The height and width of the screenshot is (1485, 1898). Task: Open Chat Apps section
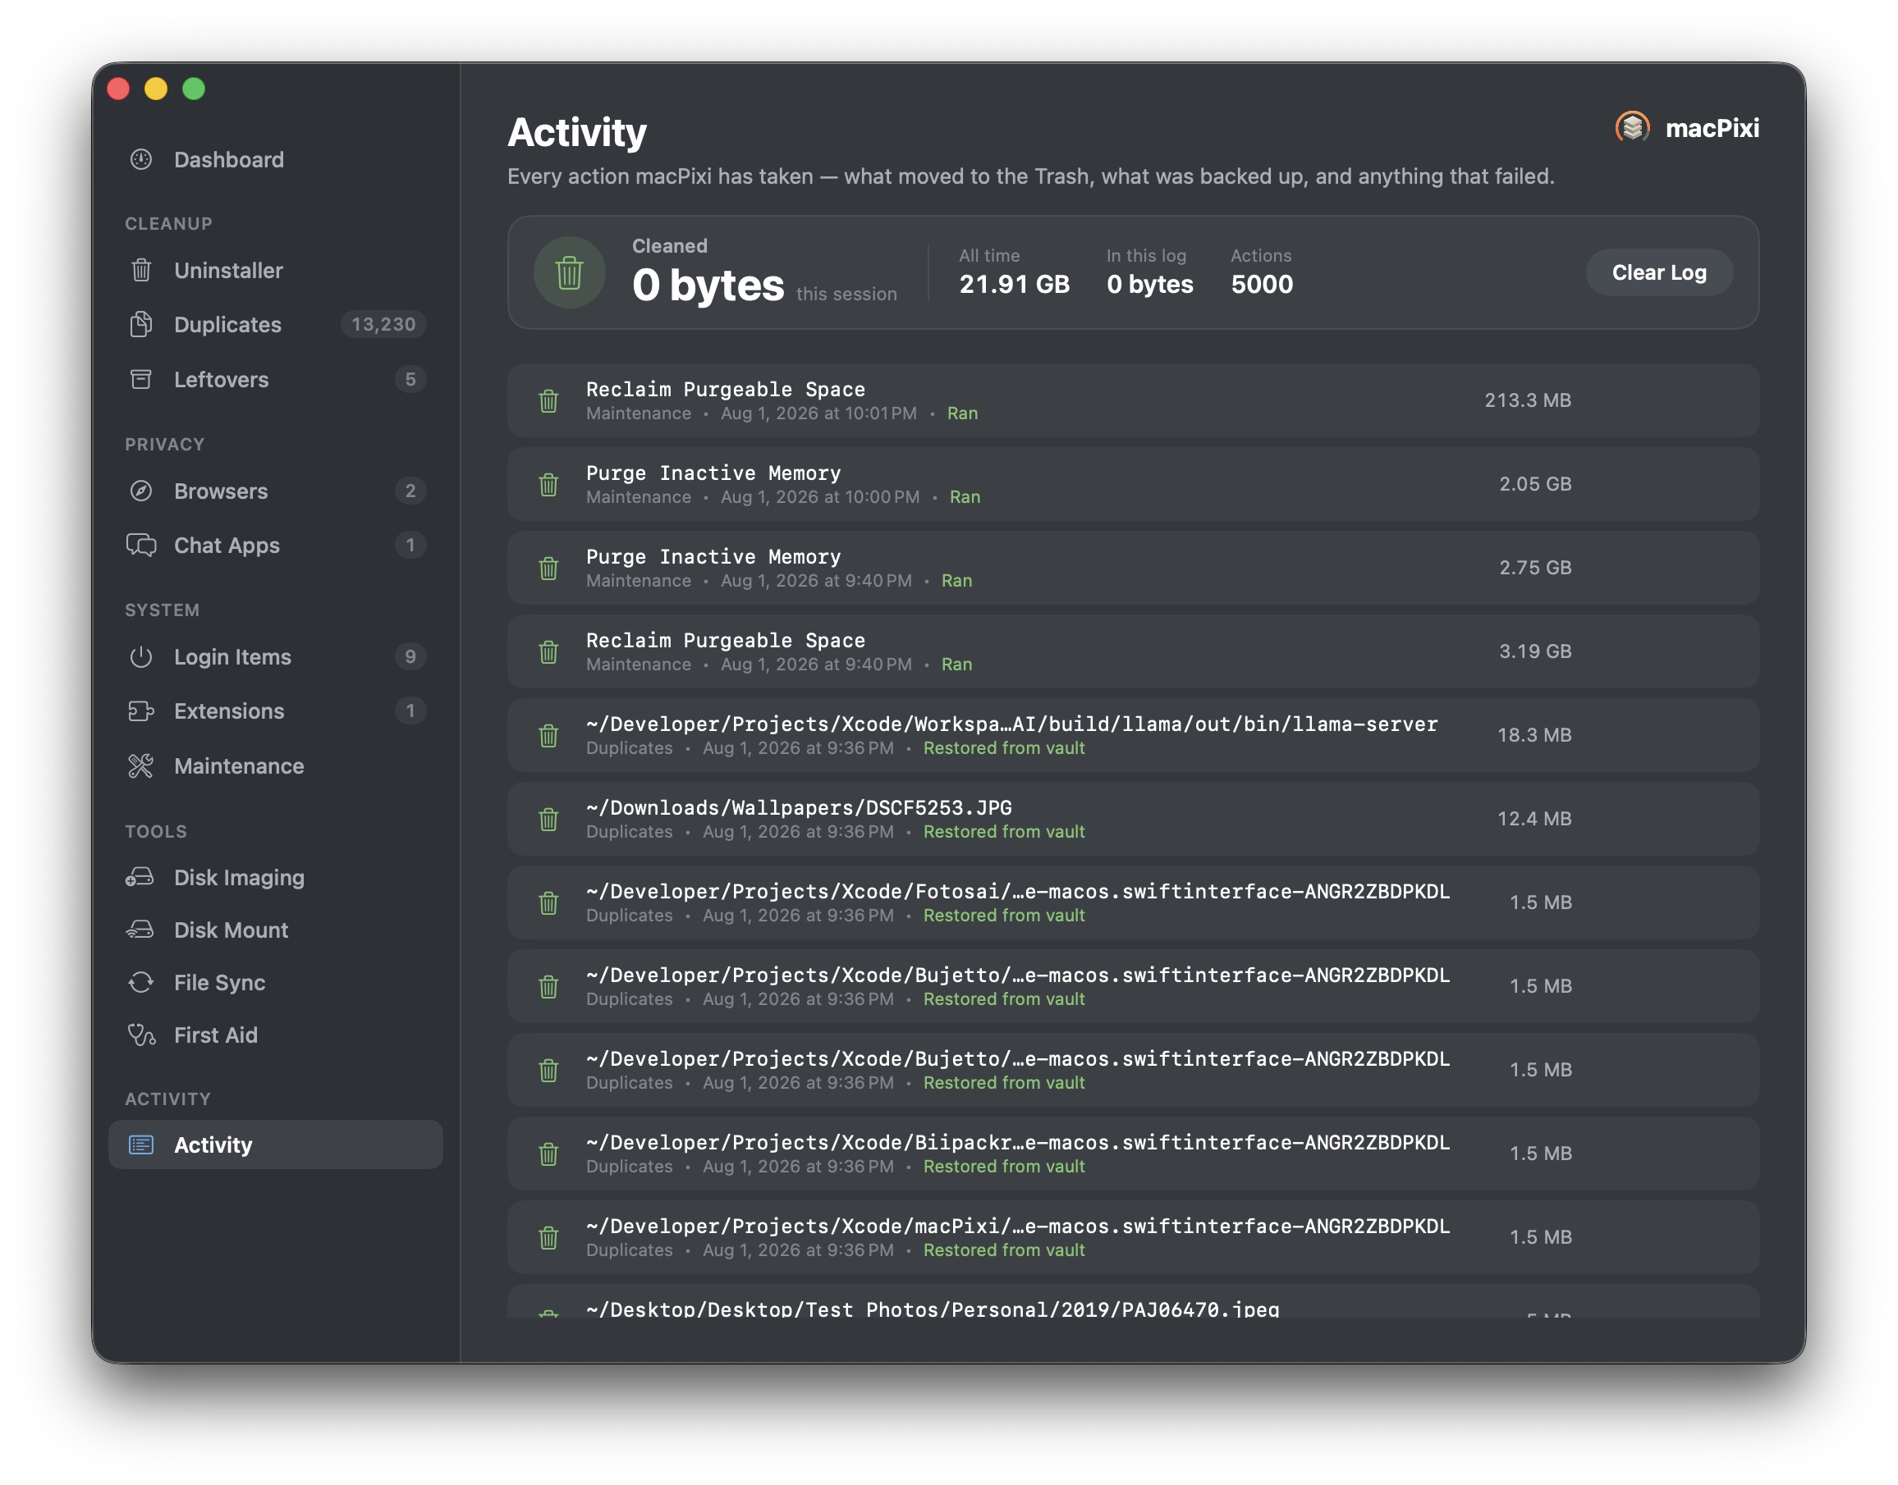click(x=276, y=545)
